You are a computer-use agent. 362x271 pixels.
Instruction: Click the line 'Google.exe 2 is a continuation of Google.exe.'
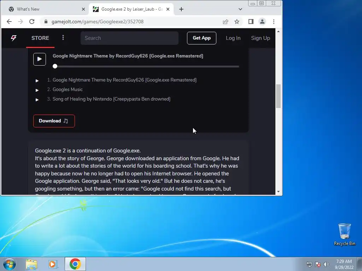(88, 151)
